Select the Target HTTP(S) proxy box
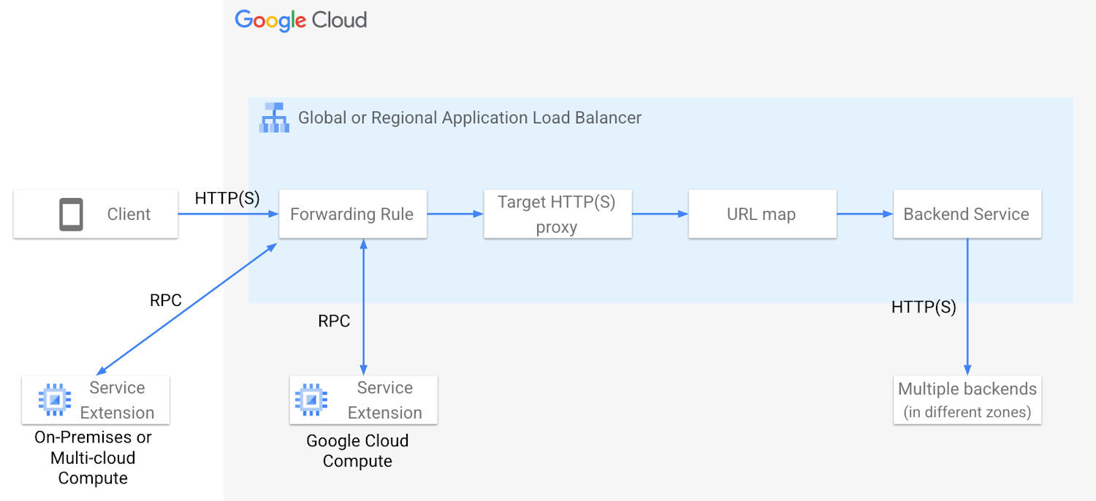 pyautogui.click(x=557, y=214)
